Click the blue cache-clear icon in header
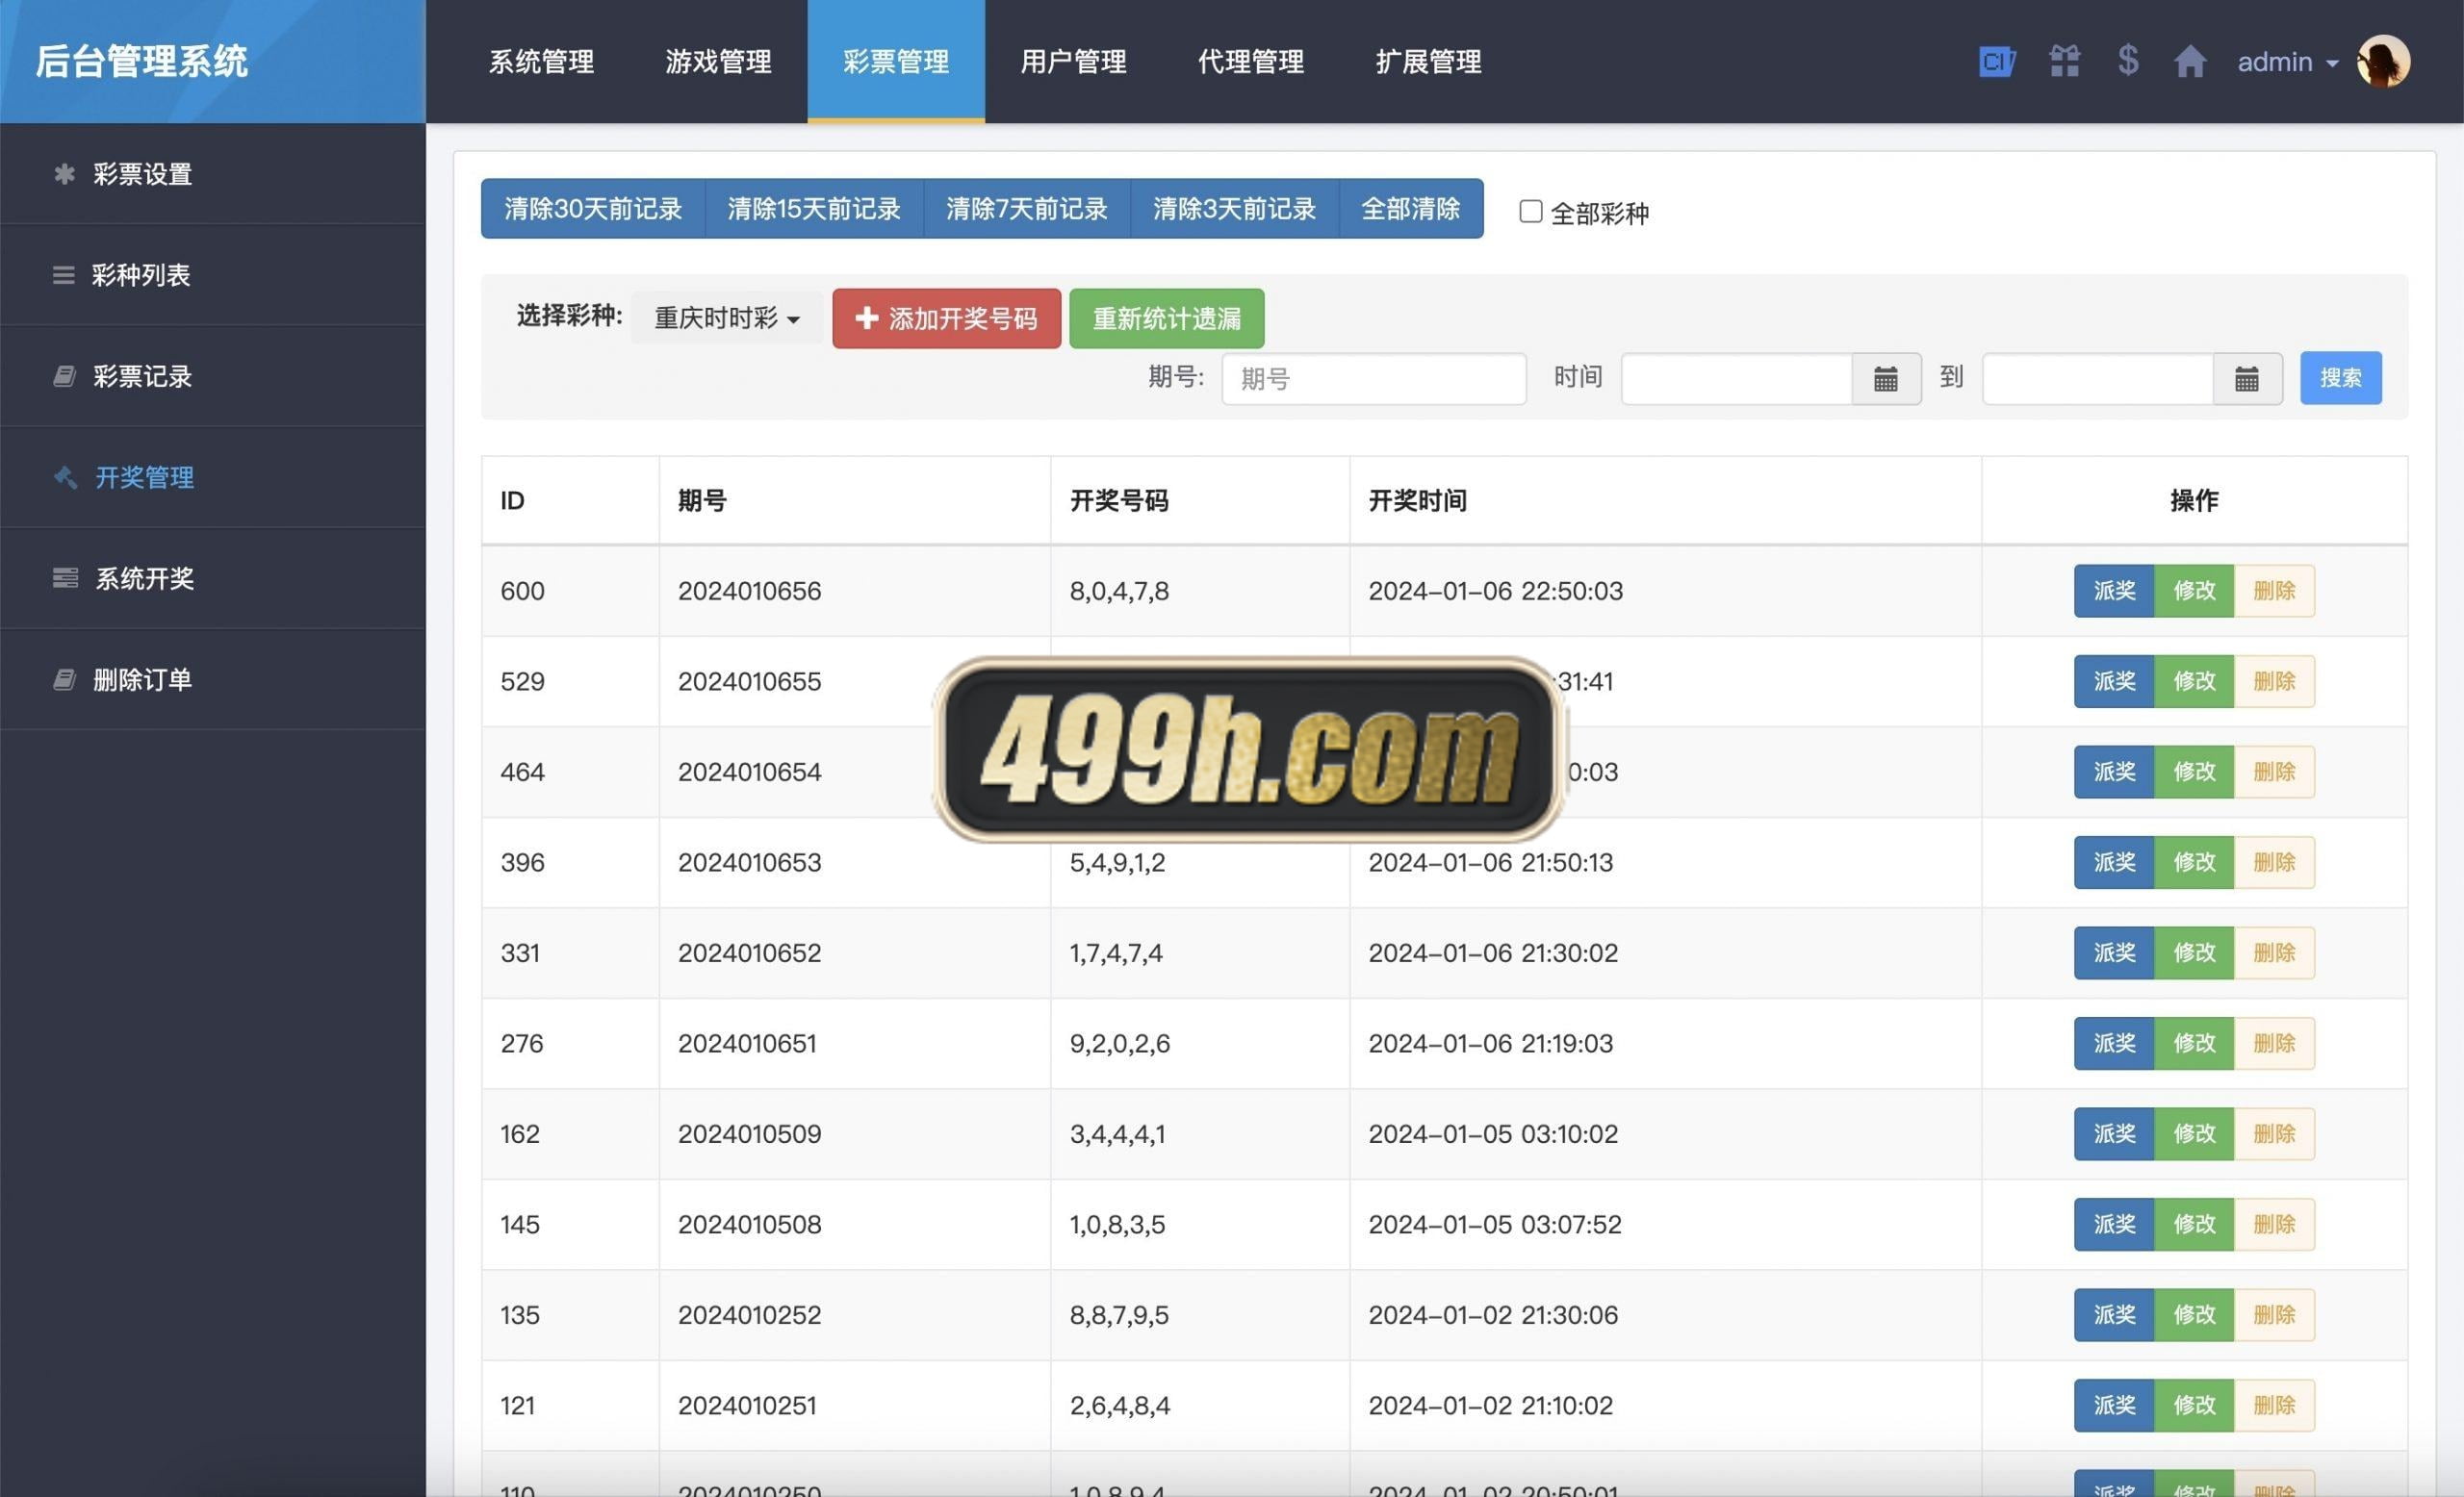Screen dimensions: 2464x1497 (1996, 62)
